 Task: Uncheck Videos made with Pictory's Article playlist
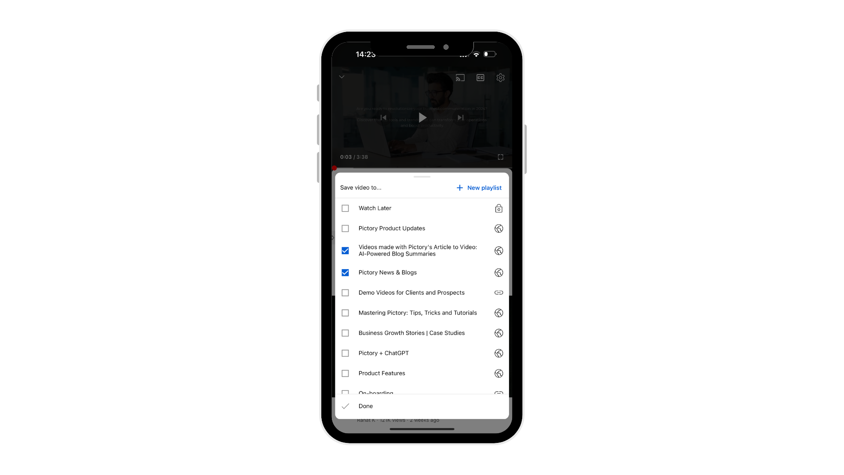[346, 250]
